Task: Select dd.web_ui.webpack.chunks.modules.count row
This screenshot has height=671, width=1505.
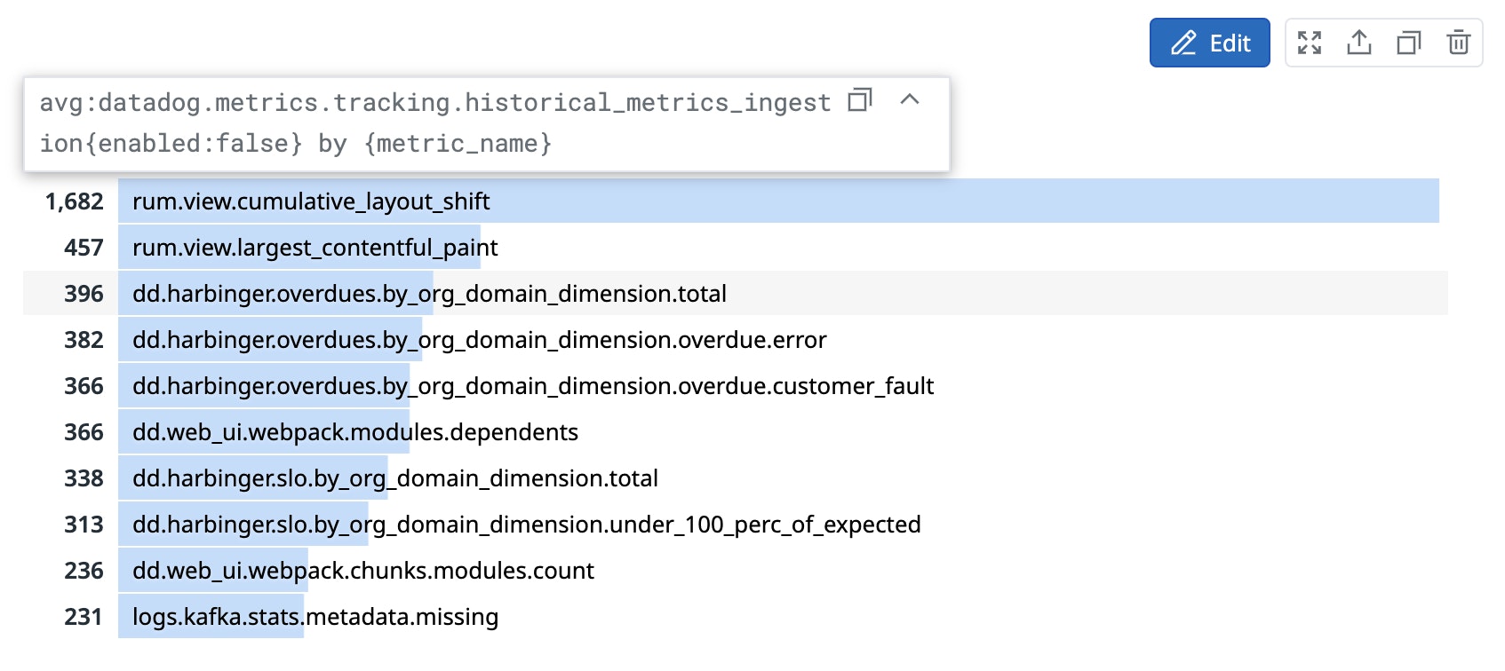Action: (x=362, y=571)
